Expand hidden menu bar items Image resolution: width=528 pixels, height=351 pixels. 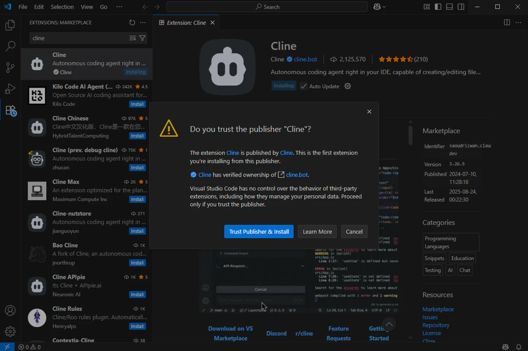pyautogui.click(x=119, y=7)
